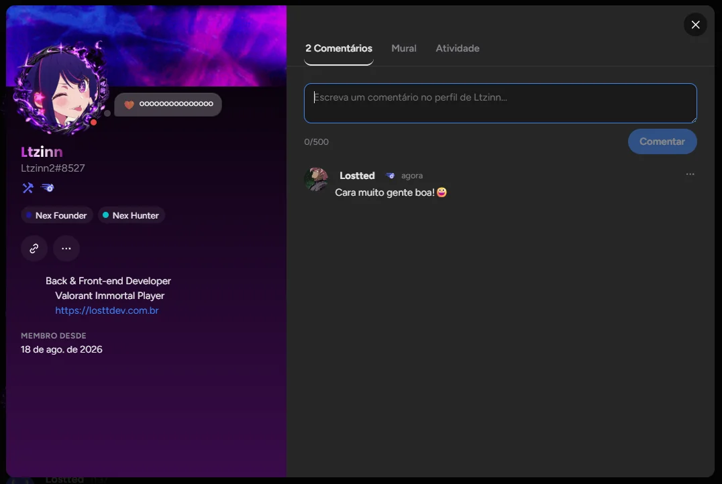Click the 'agora' comment timestamp

(x=411, y=176)
